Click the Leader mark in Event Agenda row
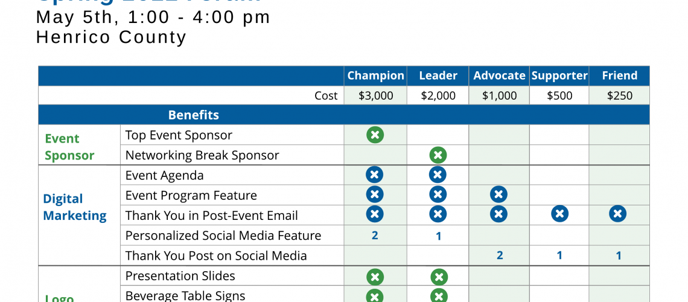The height and width of the screenshot is (302, 688). (x=438, y=175)
